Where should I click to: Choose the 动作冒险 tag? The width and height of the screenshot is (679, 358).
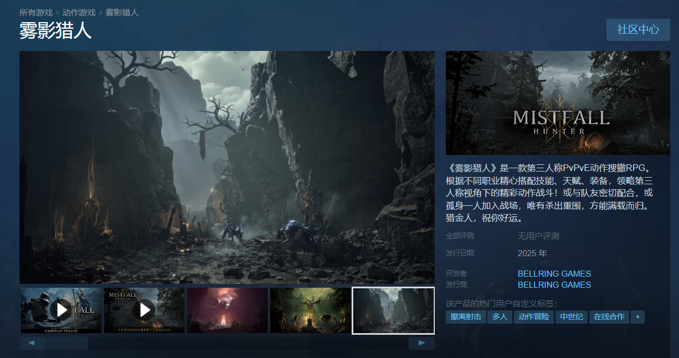pos(534,317)
